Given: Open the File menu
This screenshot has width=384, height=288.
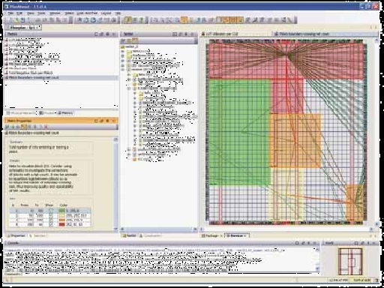Looking at the screenshot, I should tap(10, 13).
